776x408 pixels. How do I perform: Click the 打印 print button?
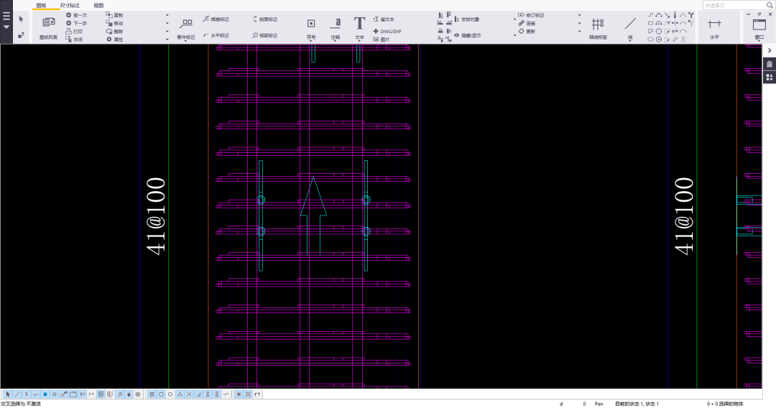coord(74,32)
